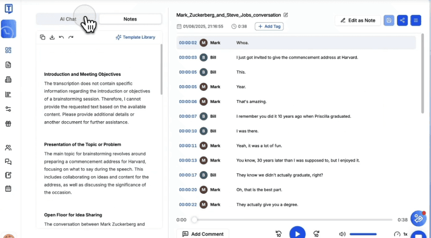This screenshot has height=238, width=431.
Task: Skip audio forward 10 seconds
Action: click(316, 234)
